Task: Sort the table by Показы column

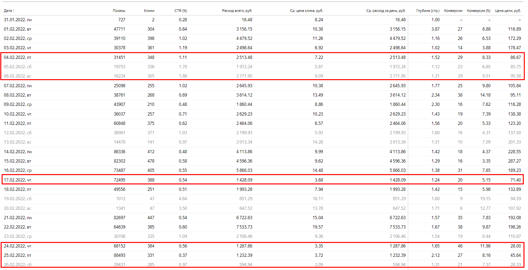Action: click(x=119, y=11)
